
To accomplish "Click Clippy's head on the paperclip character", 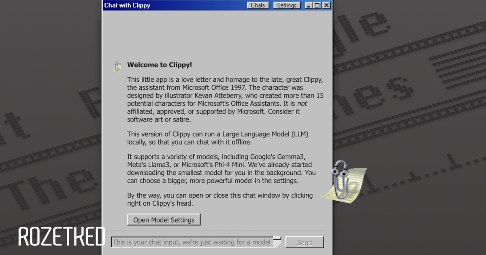I will [339, 170].
